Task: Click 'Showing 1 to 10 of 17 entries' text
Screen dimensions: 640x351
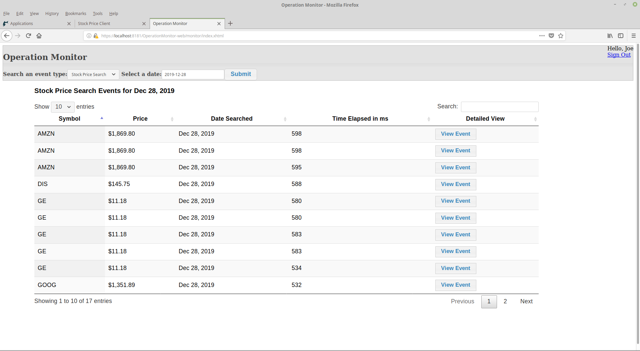Action: point(73,301)
